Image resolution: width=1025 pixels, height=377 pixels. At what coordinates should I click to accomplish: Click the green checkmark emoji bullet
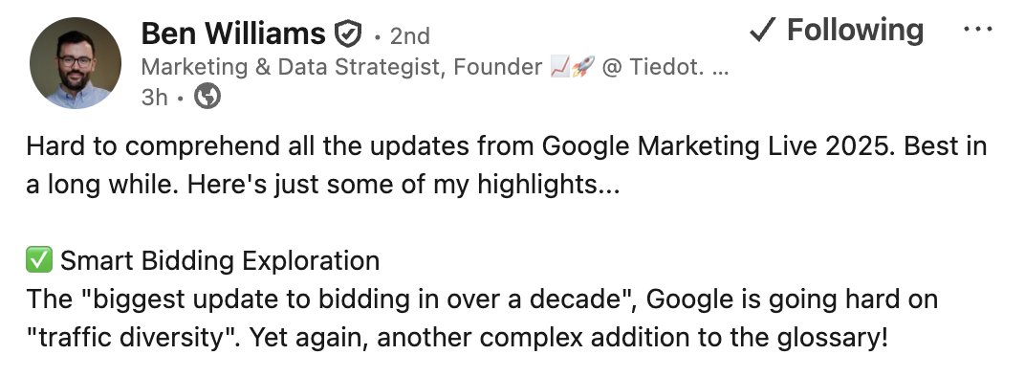[x=38, y=260]
